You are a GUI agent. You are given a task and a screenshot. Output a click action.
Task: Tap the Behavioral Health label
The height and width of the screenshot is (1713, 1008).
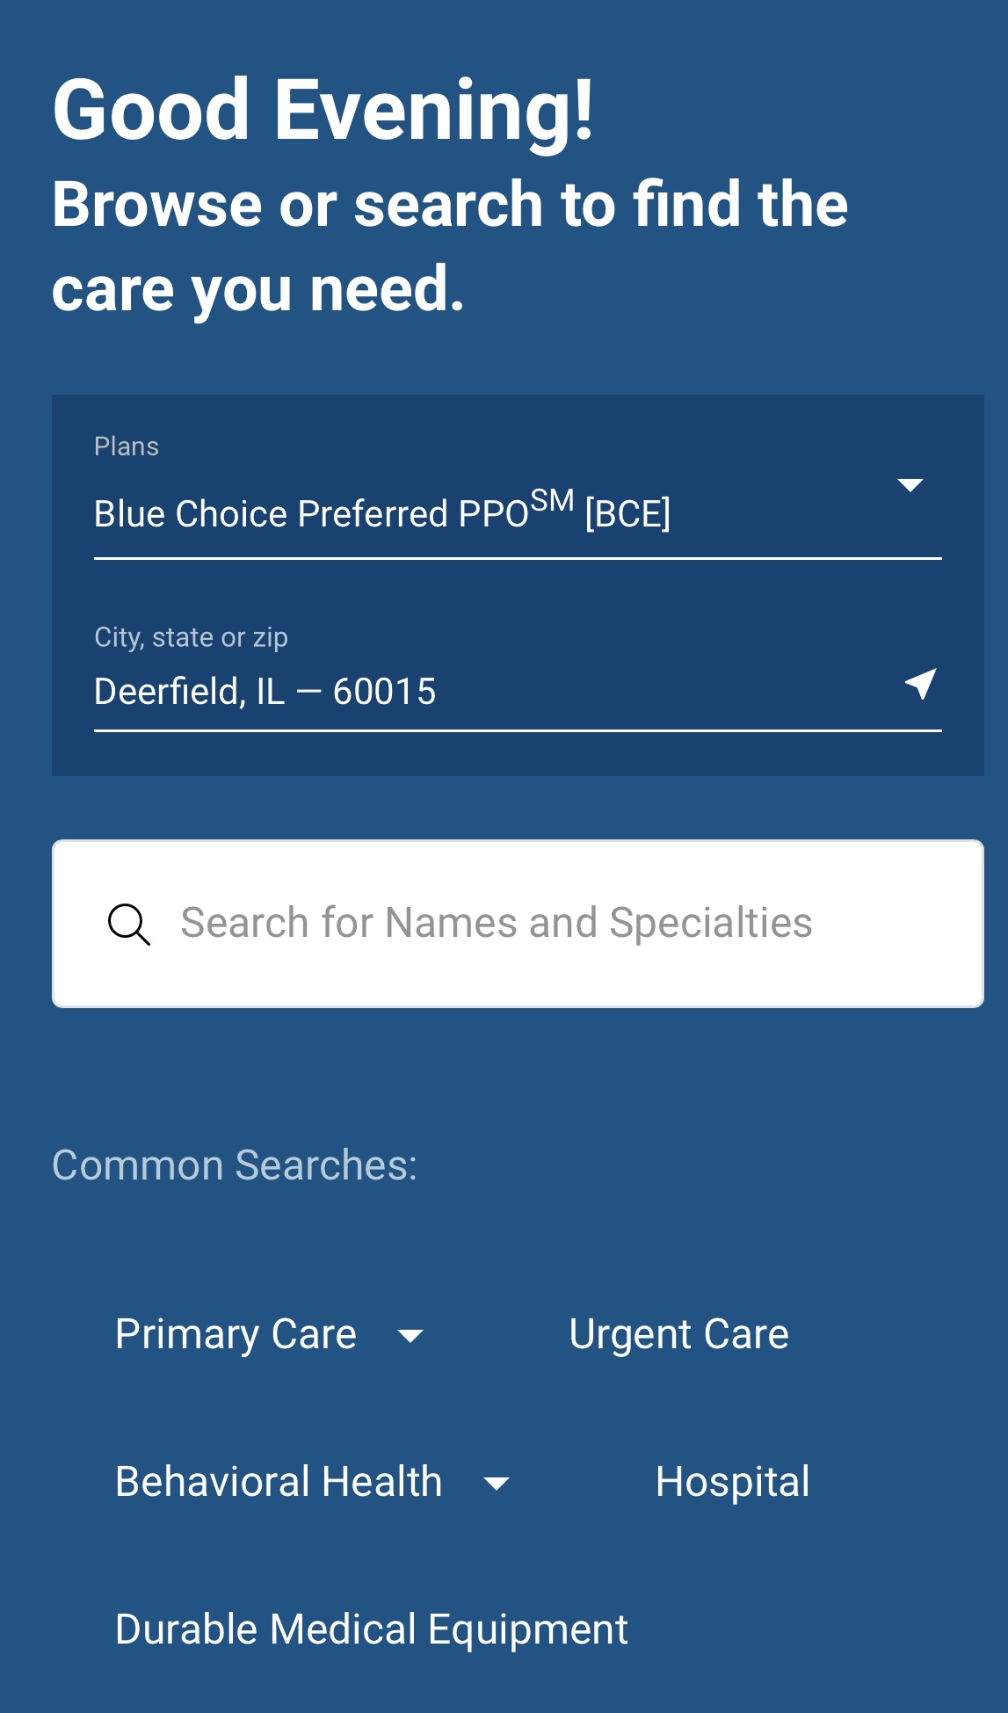click(x=279, y=1482)
